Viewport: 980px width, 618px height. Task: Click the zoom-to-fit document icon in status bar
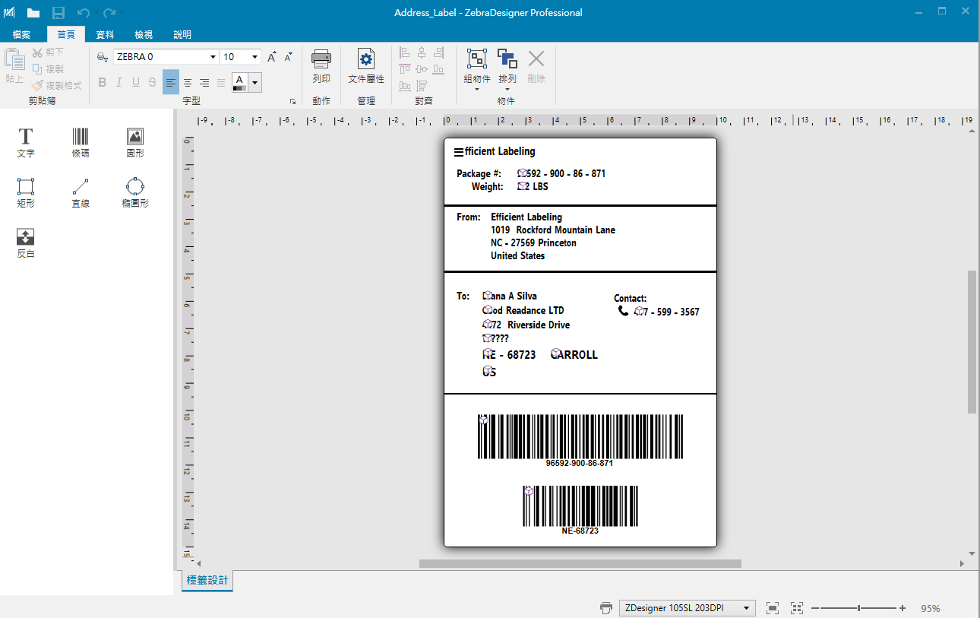pos(773,608)
